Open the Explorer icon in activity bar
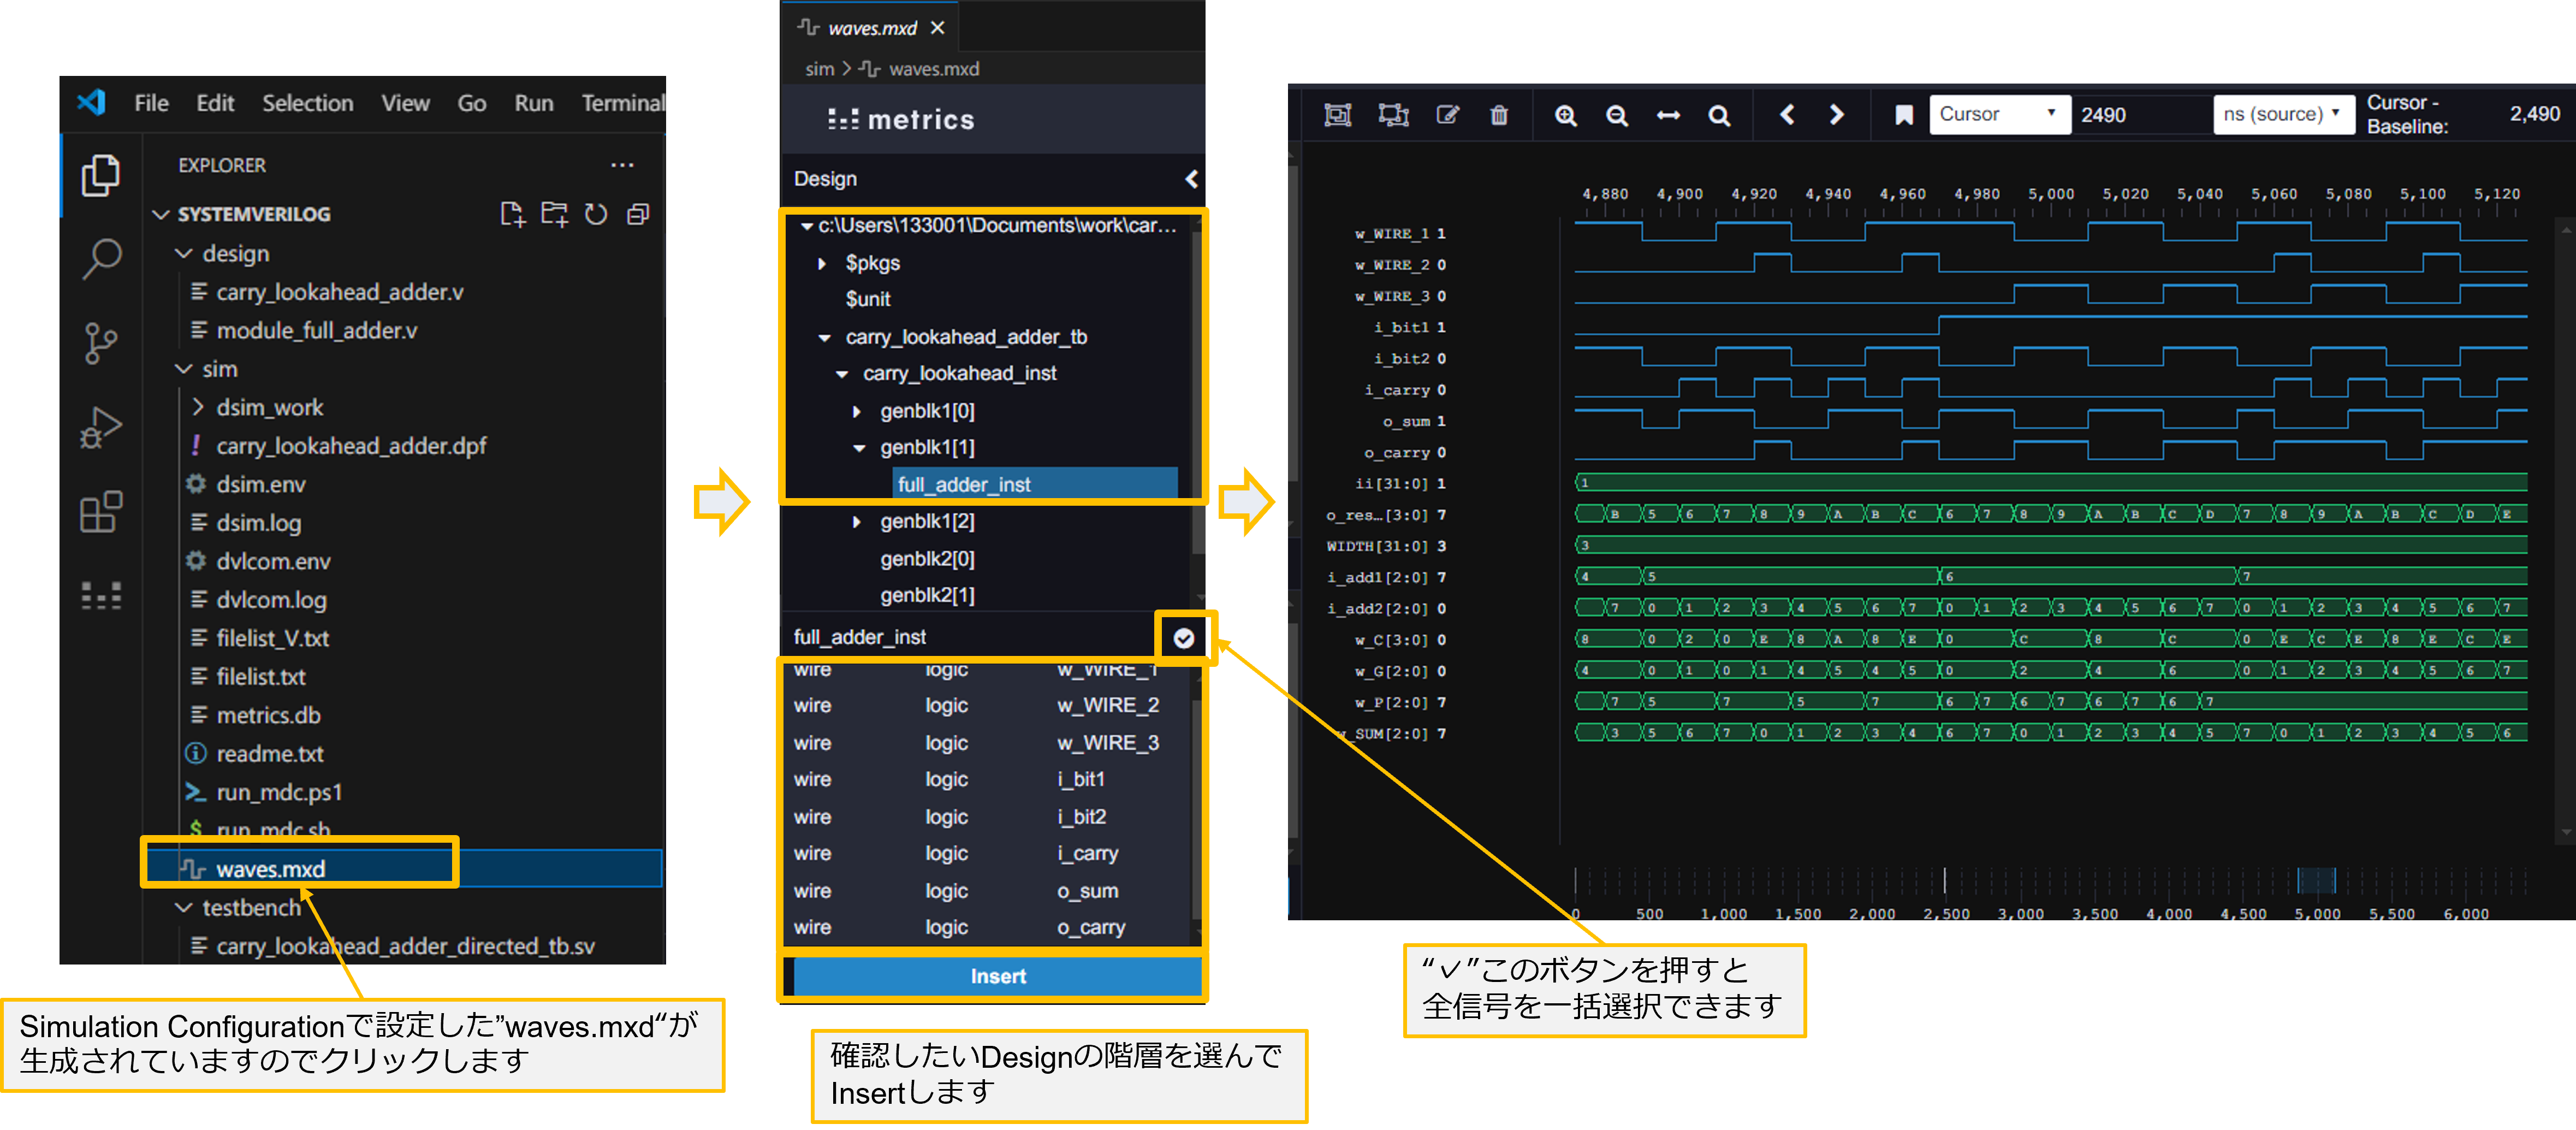 tap(100, 176)
